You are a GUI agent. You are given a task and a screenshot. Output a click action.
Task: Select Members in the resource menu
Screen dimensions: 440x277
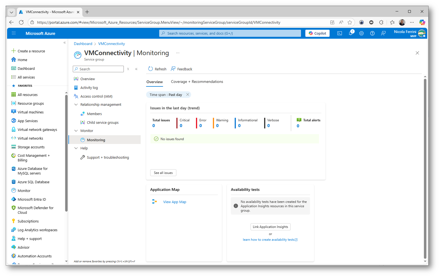[94, 114]
